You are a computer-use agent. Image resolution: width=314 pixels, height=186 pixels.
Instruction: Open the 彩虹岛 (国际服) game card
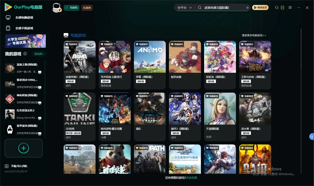point(220,65)
